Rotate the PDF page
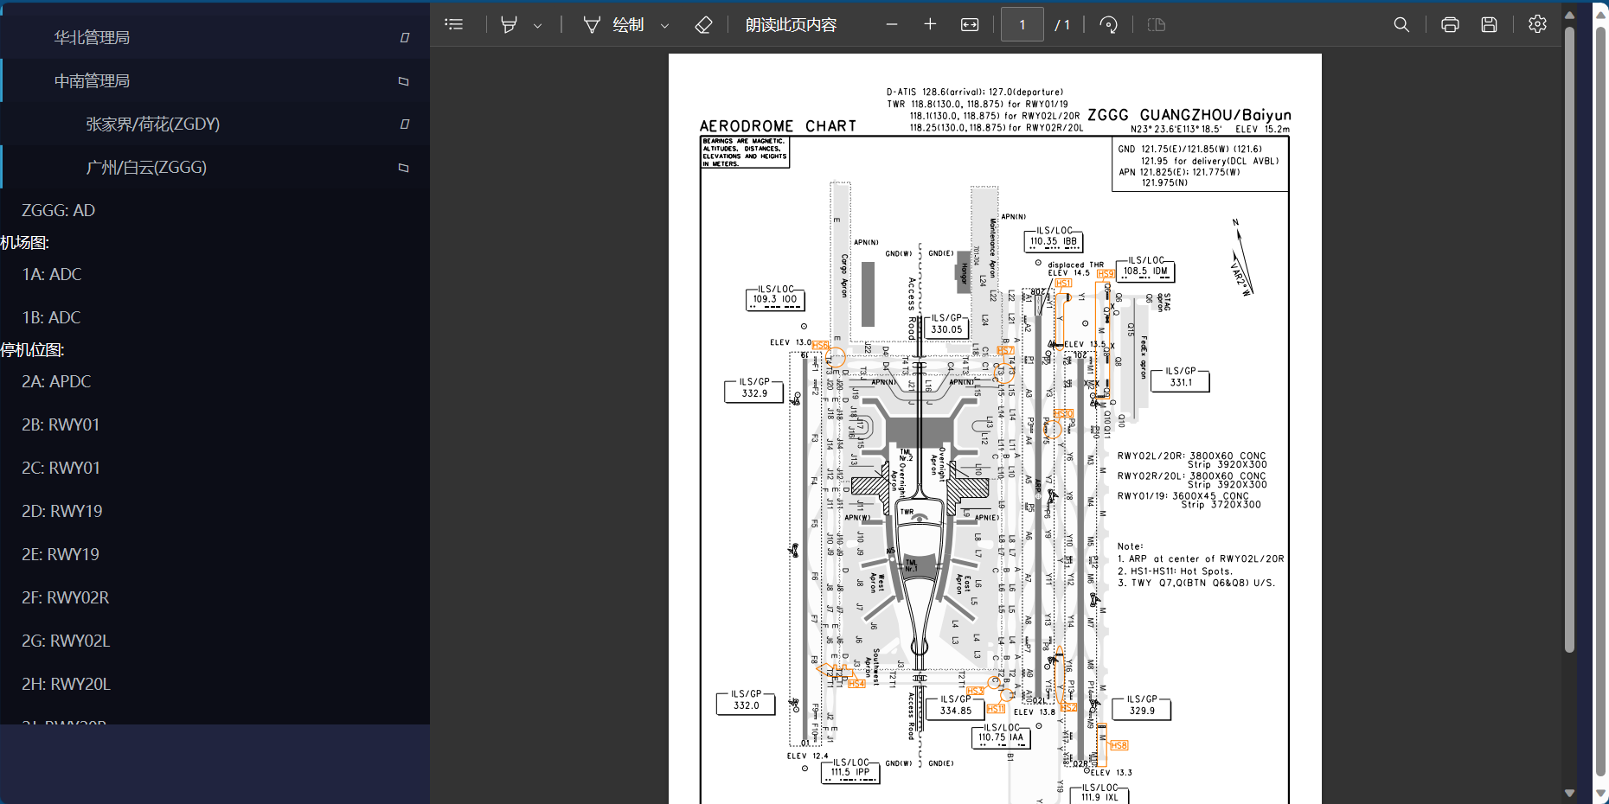The width and height of the screenshot is (1609, 804). (1108, 25)
